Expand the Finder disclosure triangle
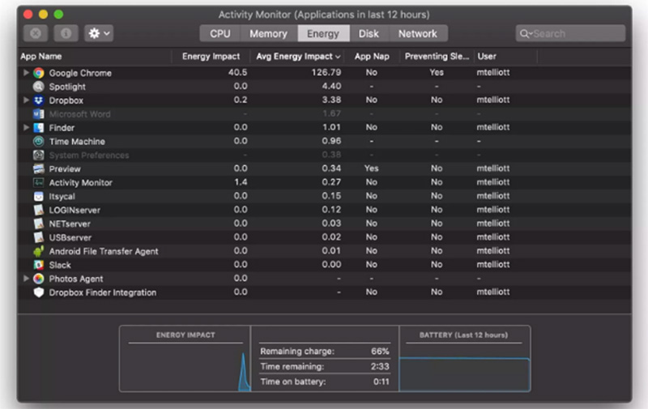The image size is (648, 409). (x=26, y=128)
